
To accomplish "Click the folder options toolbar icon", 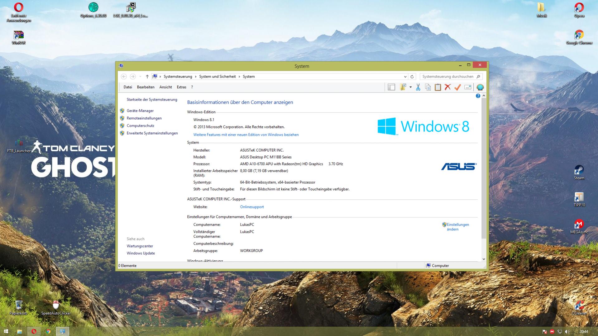I will pos(403,87).
